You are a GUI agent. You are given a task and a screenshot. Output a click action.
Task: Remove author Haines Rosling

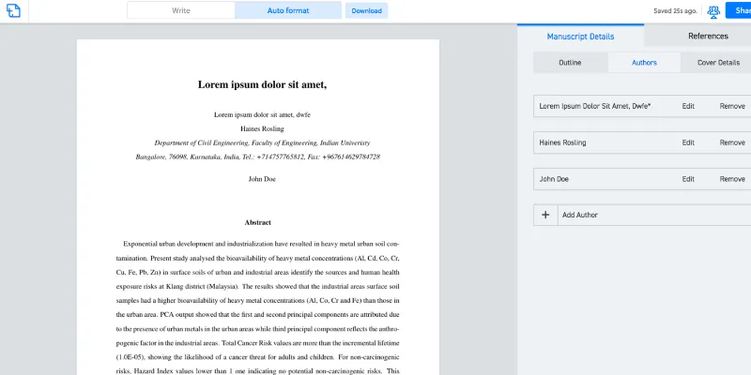tap(732, 142)
